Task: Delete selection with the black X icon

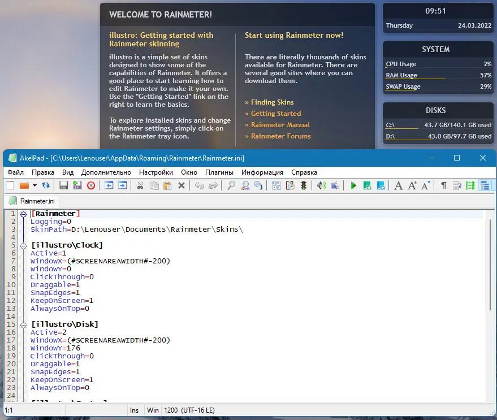Action: [x=181, y=185]
